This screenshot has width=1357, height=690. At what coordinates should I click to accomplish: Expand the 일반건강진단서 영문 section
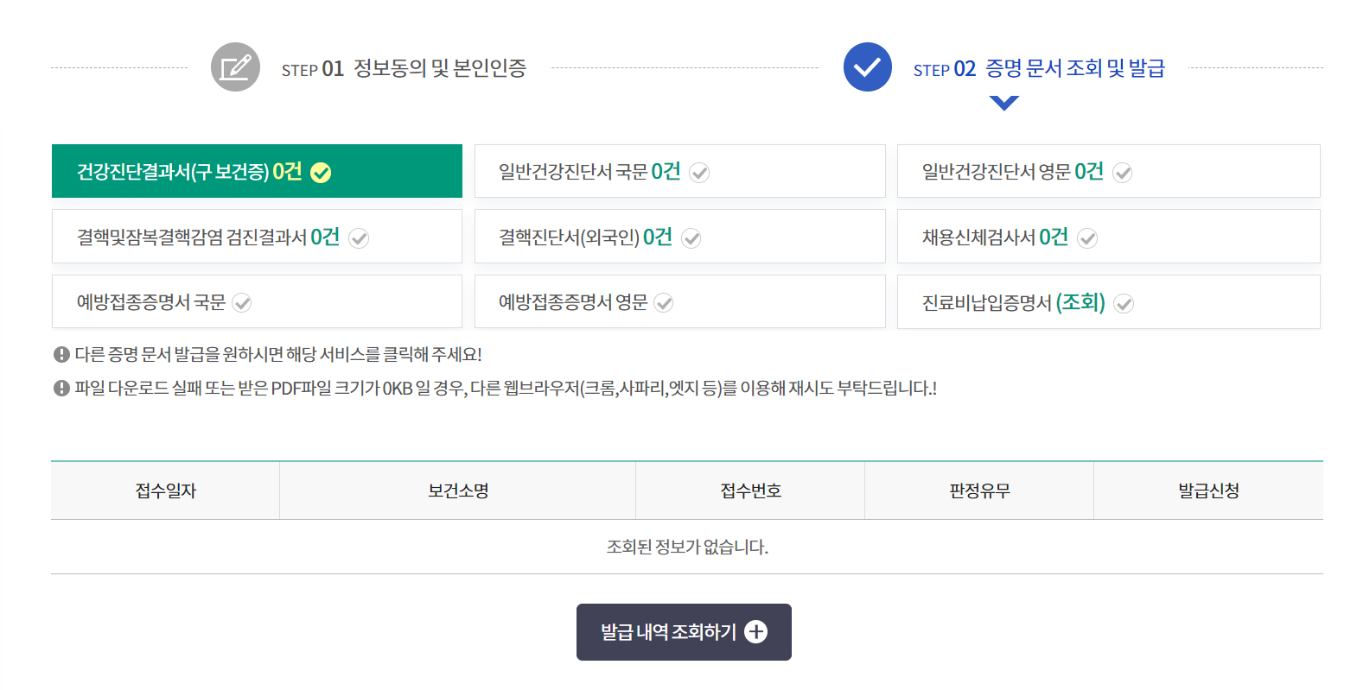click(x=1107, y=171)
